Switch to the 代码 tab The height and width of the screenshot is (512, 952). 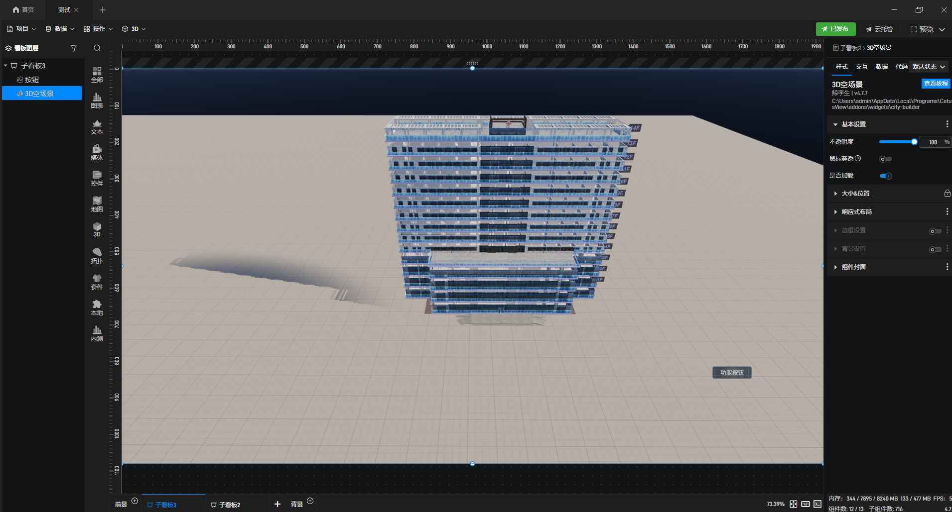[x=901, y=67]
